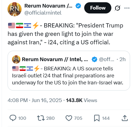Screen dimensions: 134x127
Task: Open the quoted tweet about final preparations
Action: [x=69, y=71]
